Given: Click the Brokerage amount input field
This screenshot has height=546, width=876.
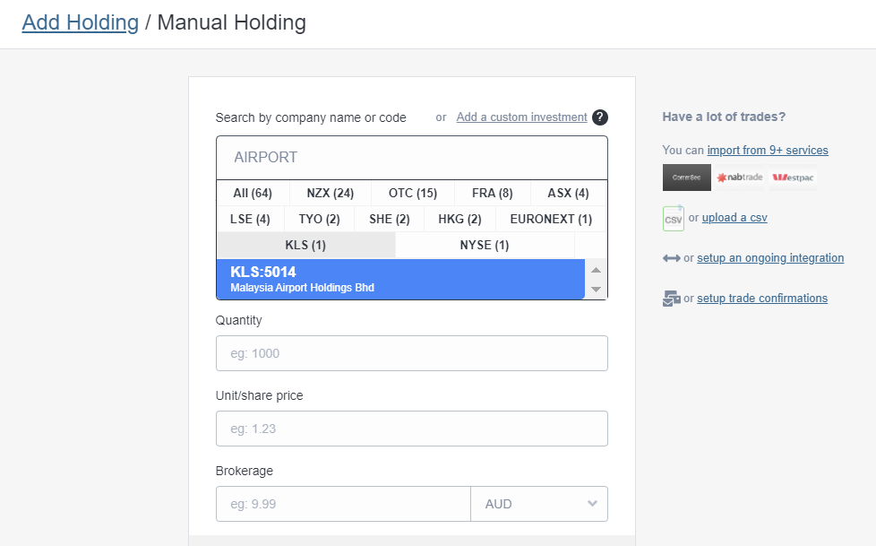Looking at the screenshot, I should 343,504.
